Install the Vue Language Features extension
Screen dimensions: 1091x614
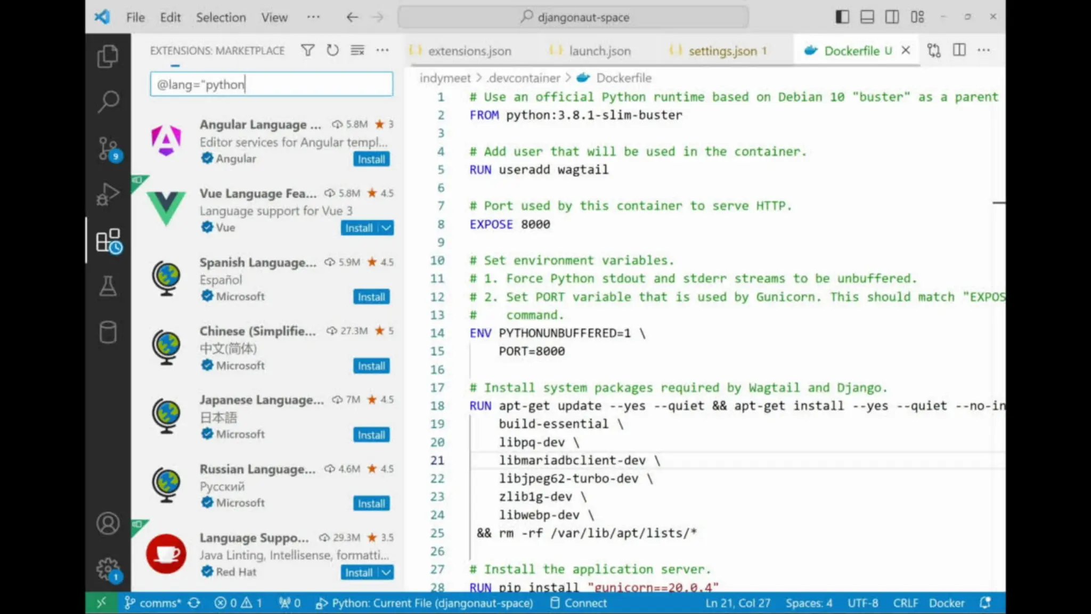pyautogui.click(x=360, y=228)
